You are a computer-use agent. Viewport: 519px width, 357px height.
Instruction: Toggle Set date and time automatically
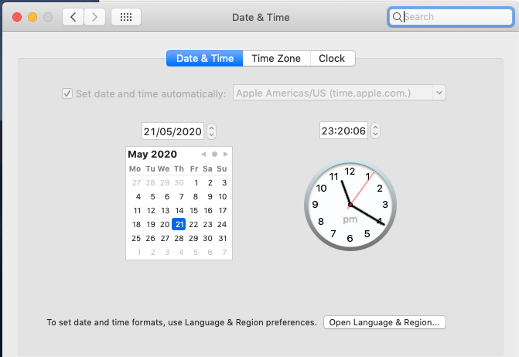tap(67, 93)
